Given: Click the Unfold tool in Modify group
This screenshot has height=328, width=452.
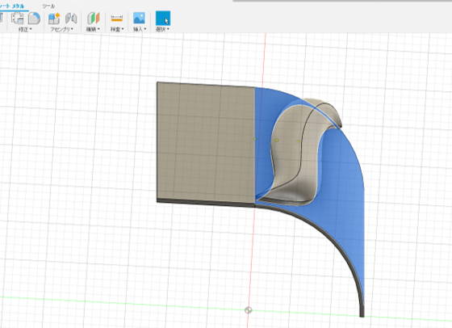Looking at the screenshot, I should click(17, 18).
